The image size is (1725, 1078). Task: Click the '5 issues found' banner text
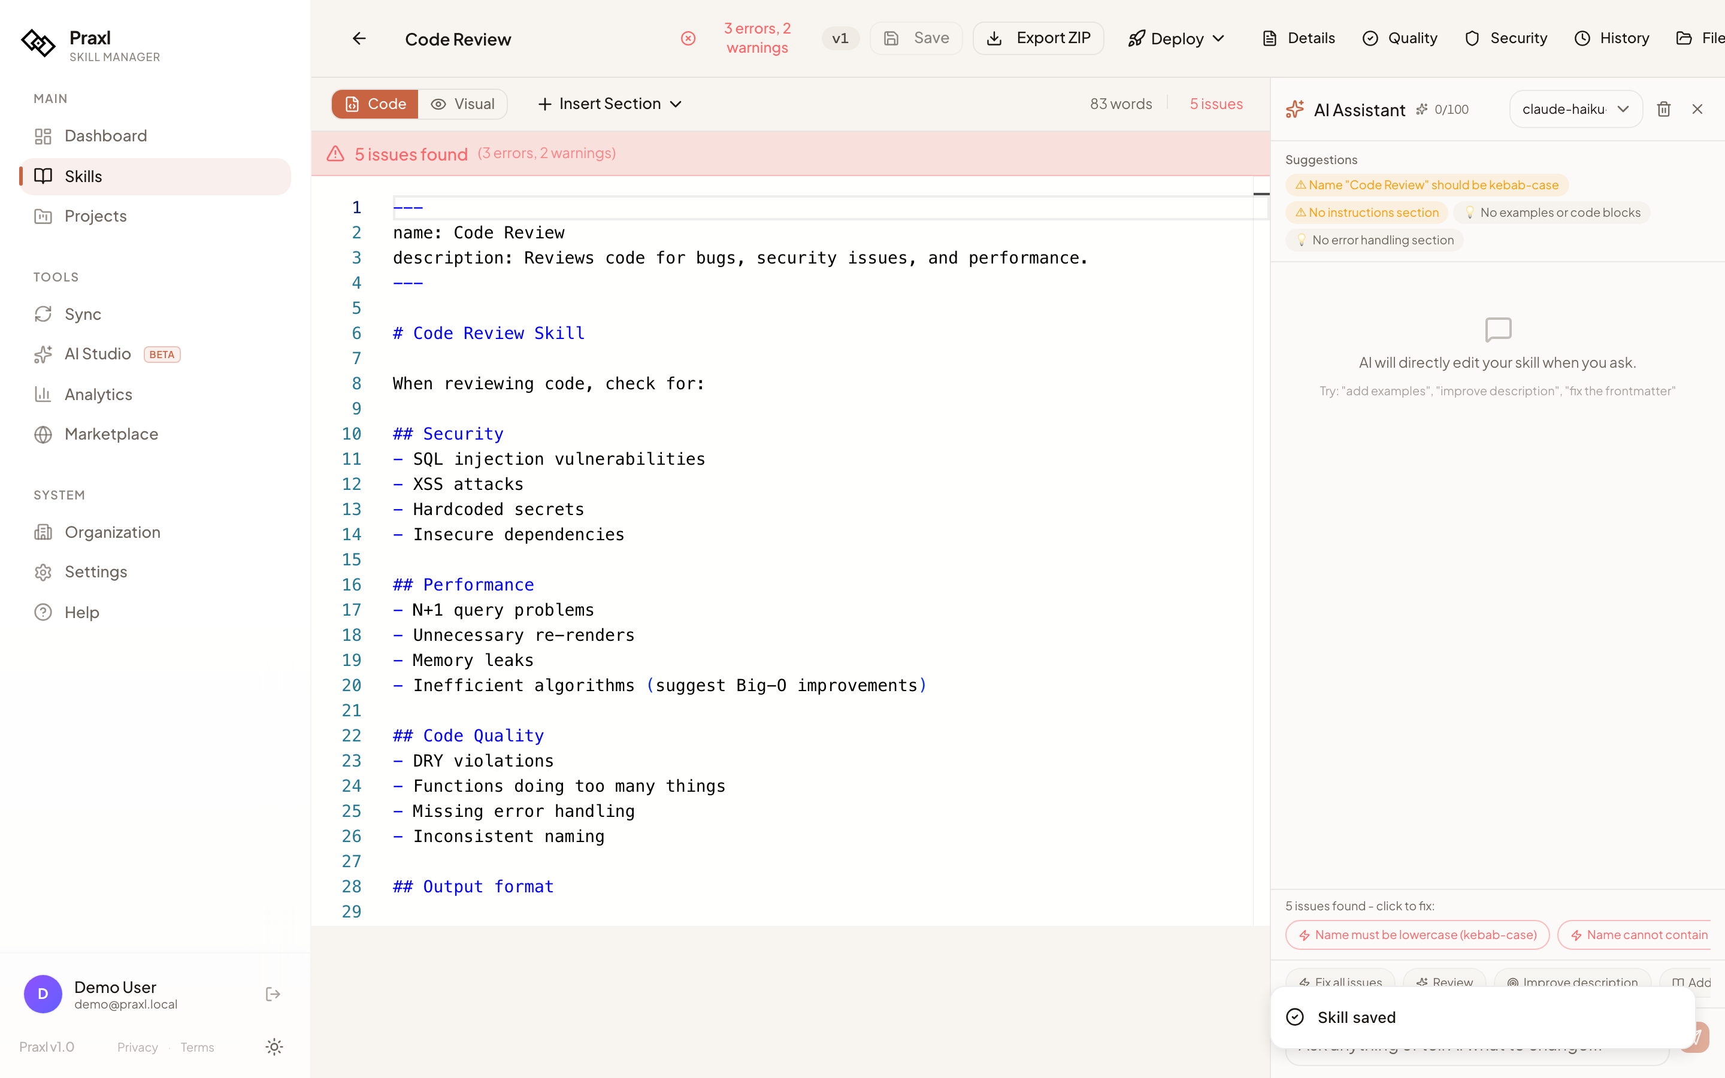click(411, 154)
